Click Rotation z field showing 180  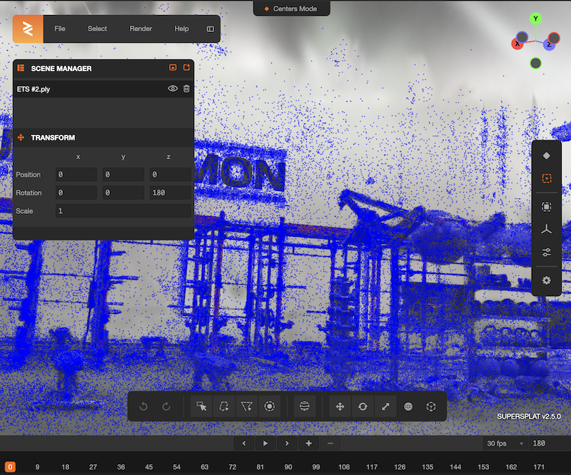[x=170, y=193]
